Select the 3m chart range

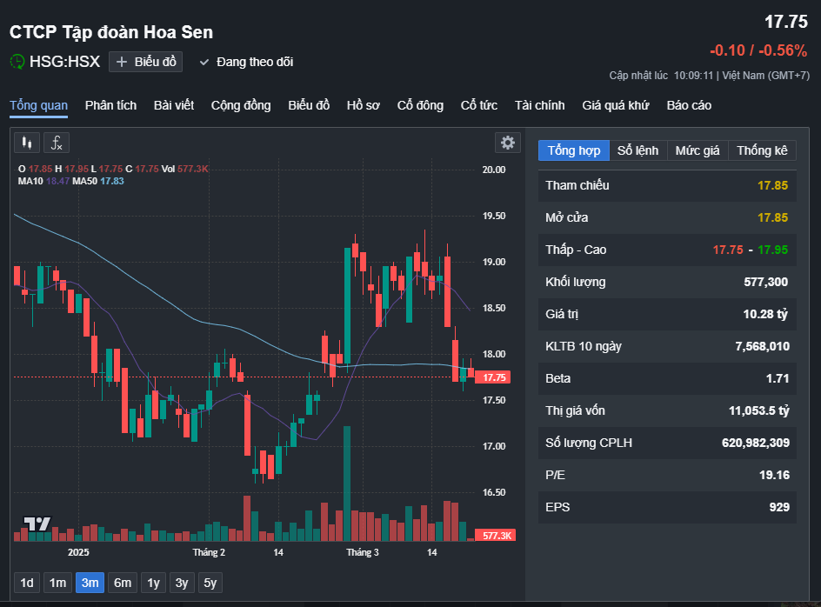pos(90,583)
